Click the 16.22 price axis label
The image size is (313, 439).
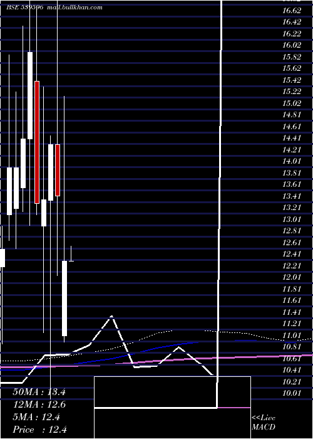292,34
